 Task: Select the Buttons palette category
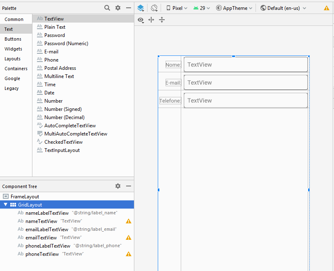(x=13, y=39)
